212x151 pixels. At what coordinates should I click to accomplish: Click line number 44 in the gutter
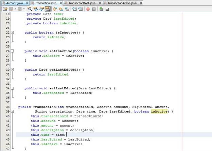pos(8,135)
